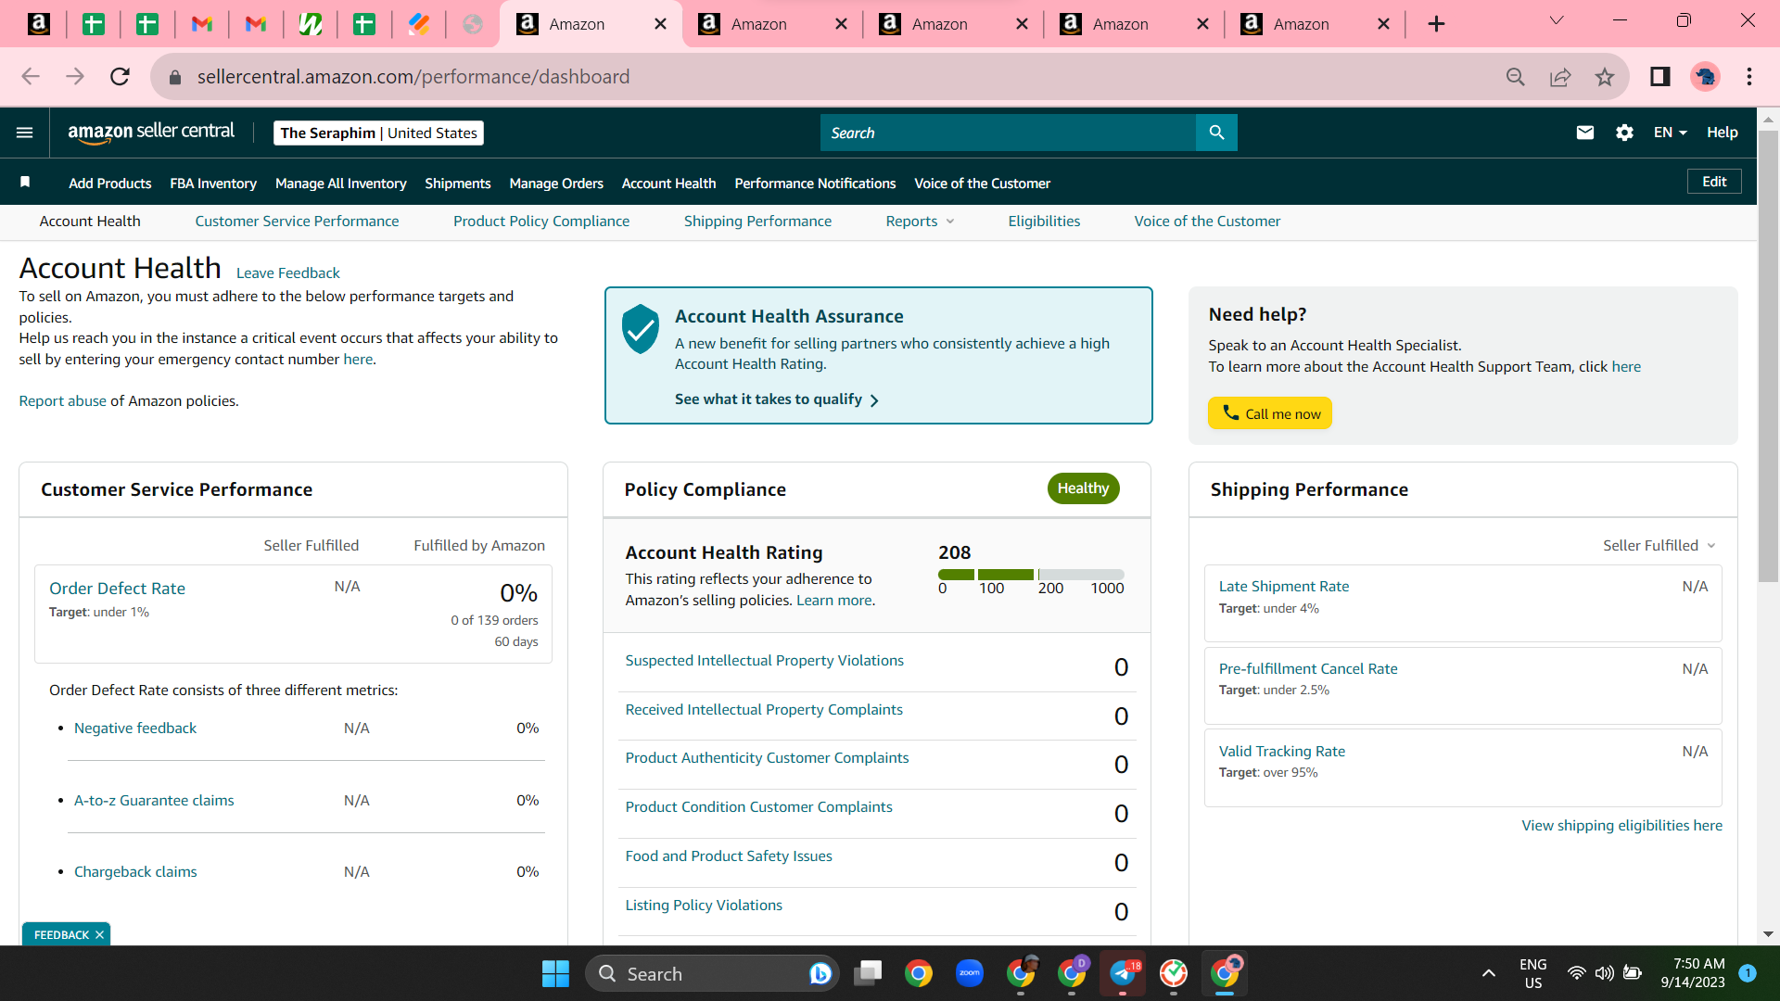Go back using the browser back arrow

click(x=31, y=77)
